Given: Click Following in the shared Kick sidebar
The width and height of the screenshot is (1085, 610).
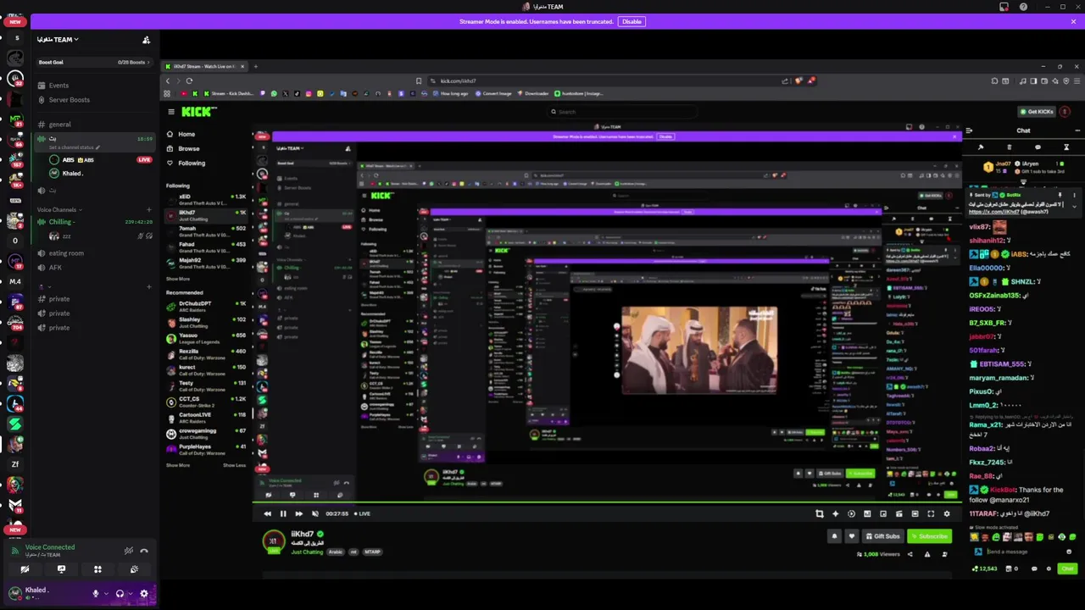Looking at the screenshot, I should tap(186, 163).
